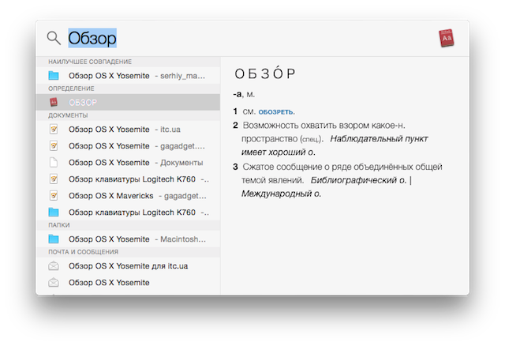Click the 'ОБЗО́Р' heading in definition preview

tap(265, 73)
